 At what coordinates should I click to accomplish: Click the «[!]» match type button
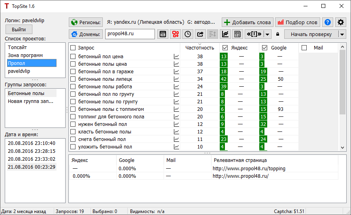coord(254,34)
